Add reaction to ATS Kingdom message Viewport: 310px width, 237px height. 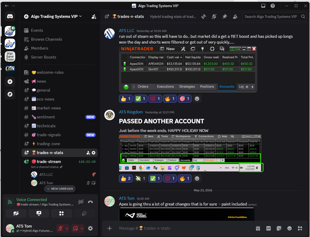[x=197, y=178]
